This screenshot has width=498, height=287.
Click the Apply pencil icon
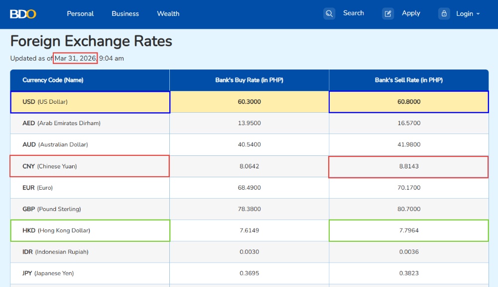388,13
